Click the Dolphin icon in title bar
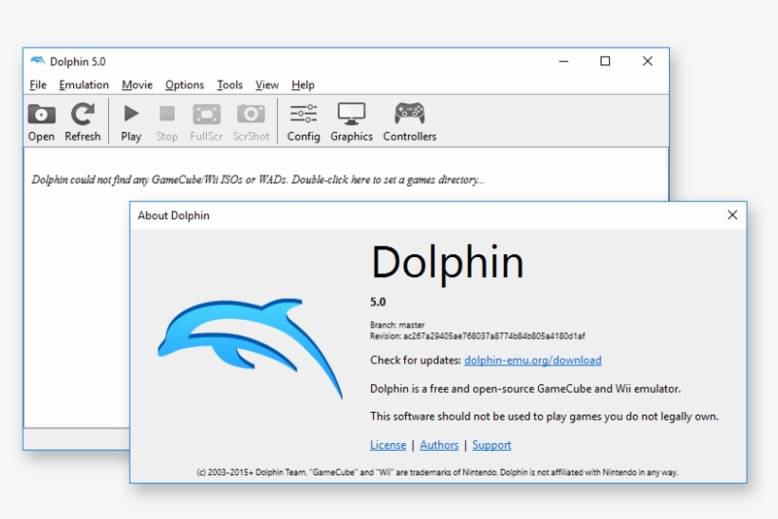Image resolution: width=778 pixels, height=519 pixels. (x=37, y=61)
